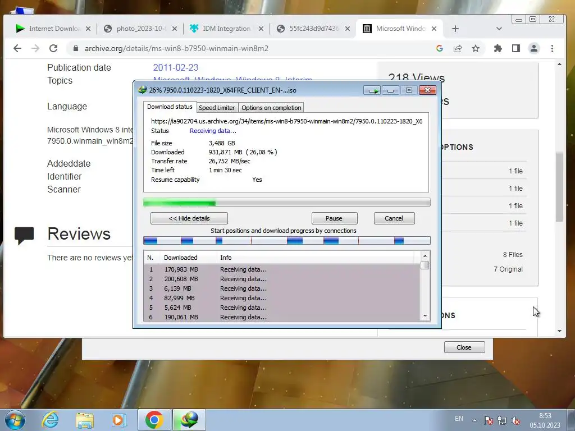Open Chrome extensions puzzle icon
The height and width of the screenshot is (431, 575).
(498, 48)
